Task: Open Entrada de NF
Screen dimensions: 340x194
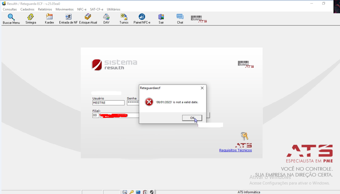Action: click(x=68, y=19)
